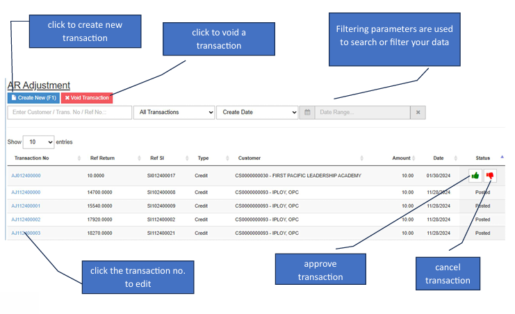The width and height of the screenshot is (515, 314).
Task: Sort by the Ref SI column
Action: tap(187, 158)
